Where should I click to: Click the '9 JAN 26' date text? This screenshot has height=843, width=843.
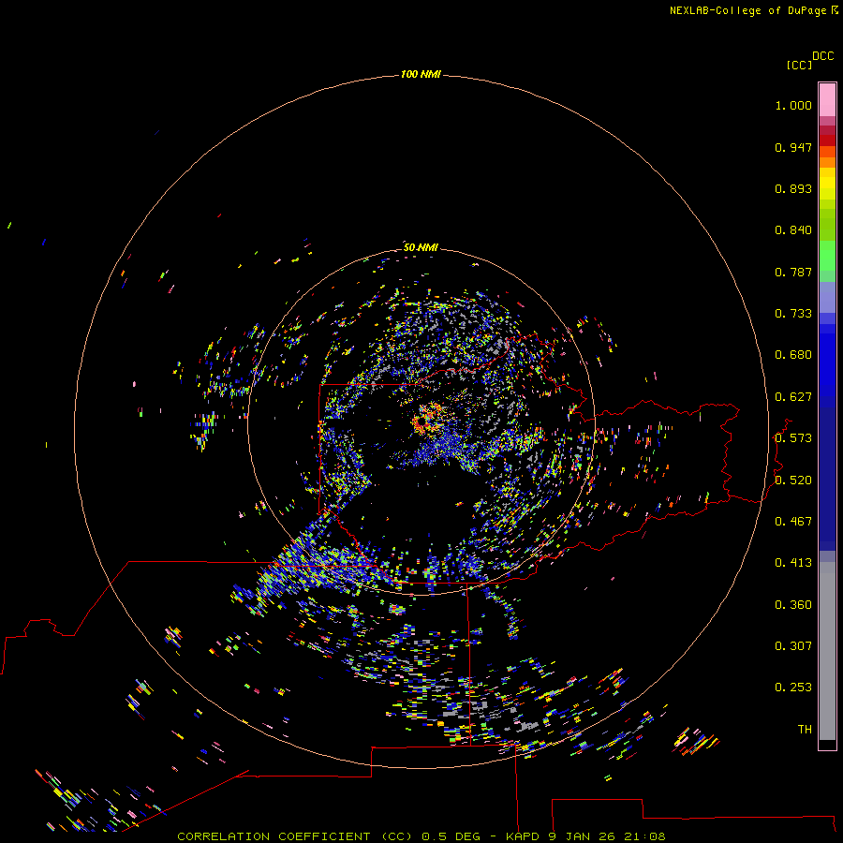tap(582, 836)
